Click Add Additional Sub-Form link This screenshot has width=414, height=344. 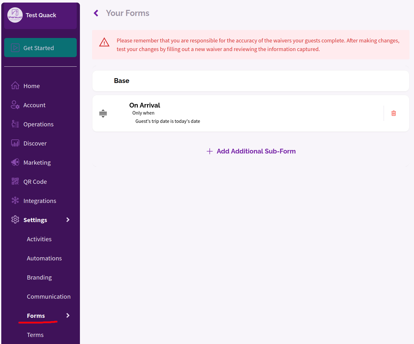click(251, 151)
